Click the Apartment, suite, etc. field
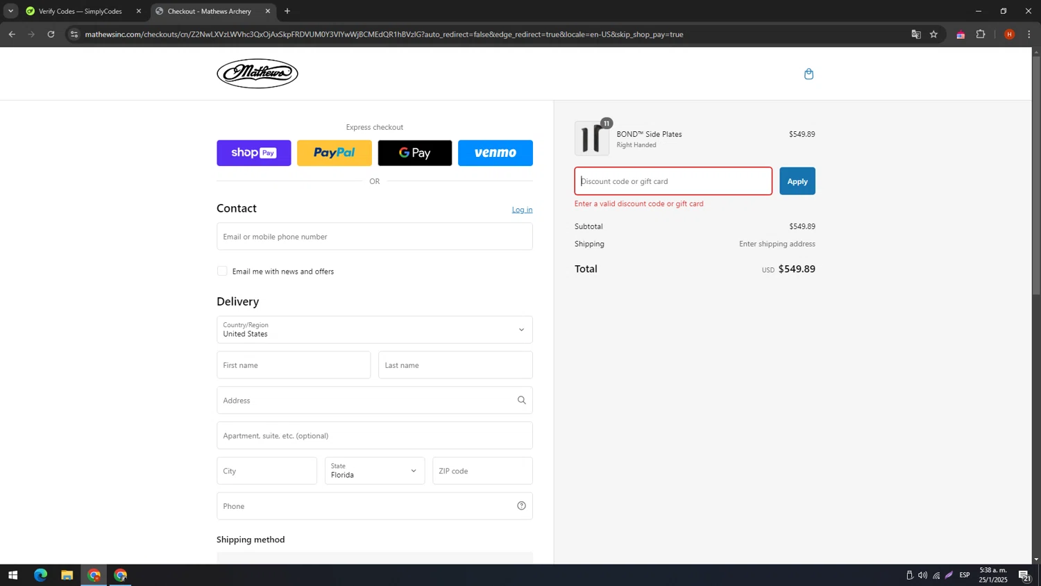 [375, 435]
